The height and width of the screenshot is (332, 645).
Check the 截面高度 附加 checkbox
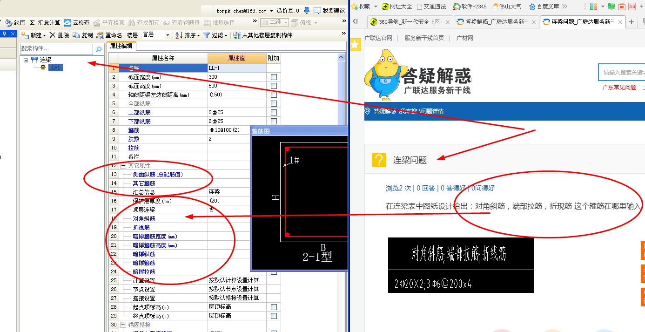tap(274, 86)
